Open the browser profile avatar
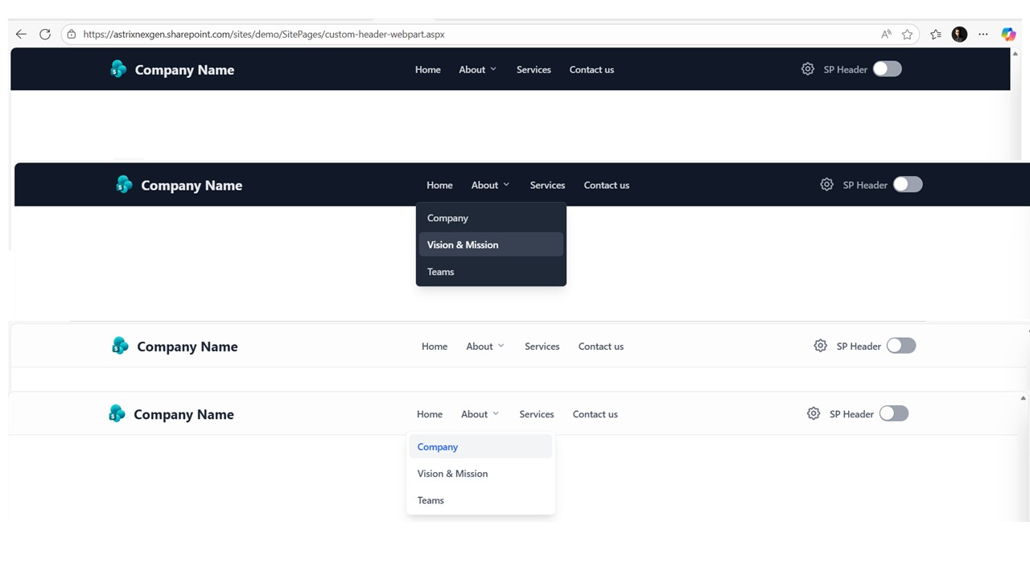 coord(959,34)
